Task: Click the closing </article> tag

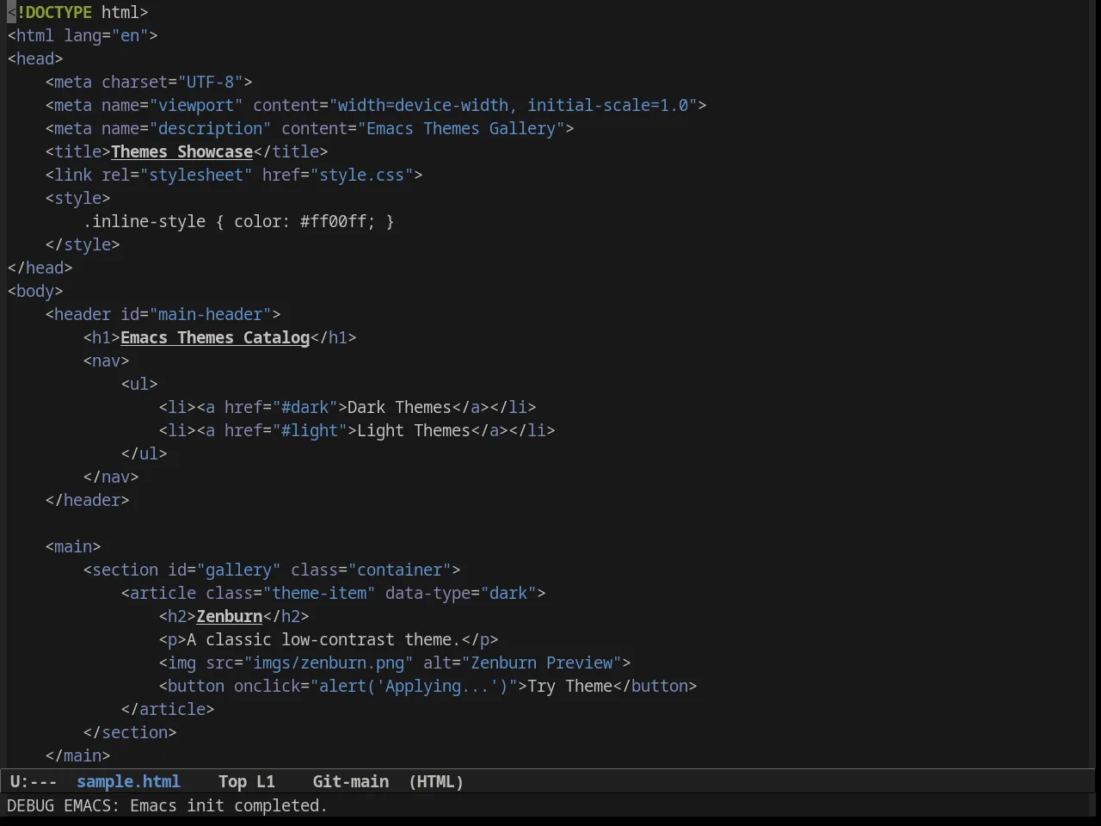Action: [168, 709]
